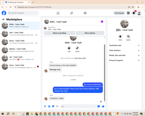Open a new browser tab with plus
This screenshot has height=116, width=145.
(x=33, y=2)
